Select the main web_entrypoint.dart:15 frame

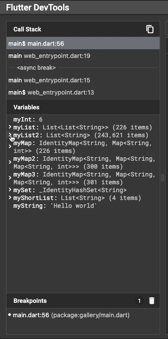[83, 81]
